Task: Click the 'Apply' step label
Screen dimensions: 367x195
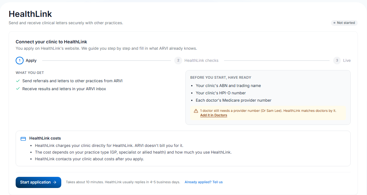Action: click(31, 60)
